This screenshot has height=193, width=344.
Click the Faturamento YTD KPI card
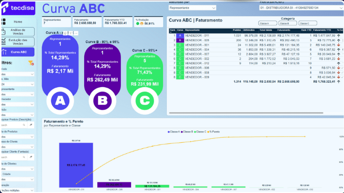pyautogui.click(x=118, y=22)
